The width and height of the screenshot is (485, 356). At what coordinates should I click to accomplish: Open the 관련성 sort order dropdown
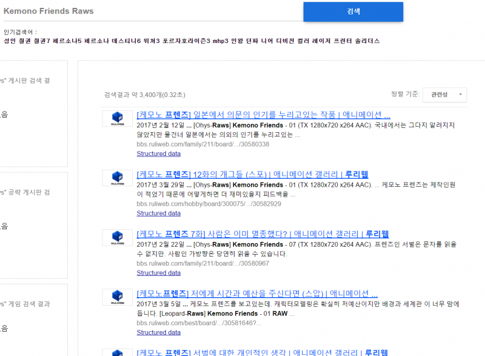[444, 95]
